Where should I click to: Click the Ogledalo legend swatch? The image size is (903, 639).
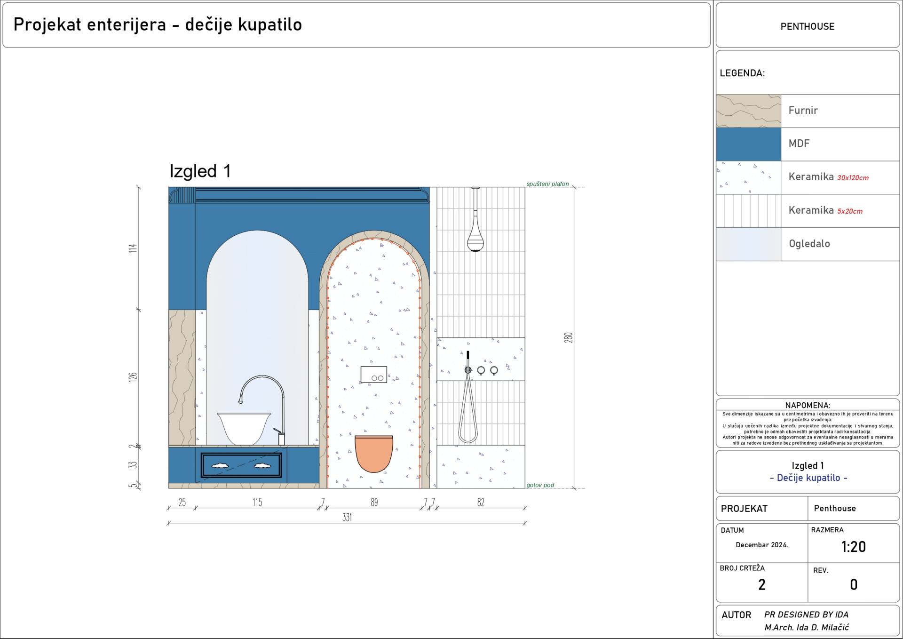click(748, 244)
